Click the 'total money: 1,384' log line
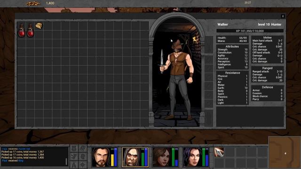Viewport: 301px width, 169px height. (x=23, y=154)
